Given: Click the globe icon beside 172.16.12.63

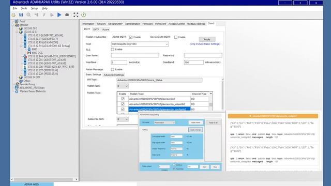Looking at the screenshot, I should 21,32.
